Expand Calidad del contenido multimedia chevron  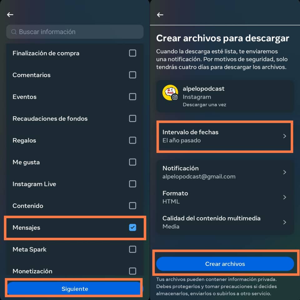pos(285,222)
